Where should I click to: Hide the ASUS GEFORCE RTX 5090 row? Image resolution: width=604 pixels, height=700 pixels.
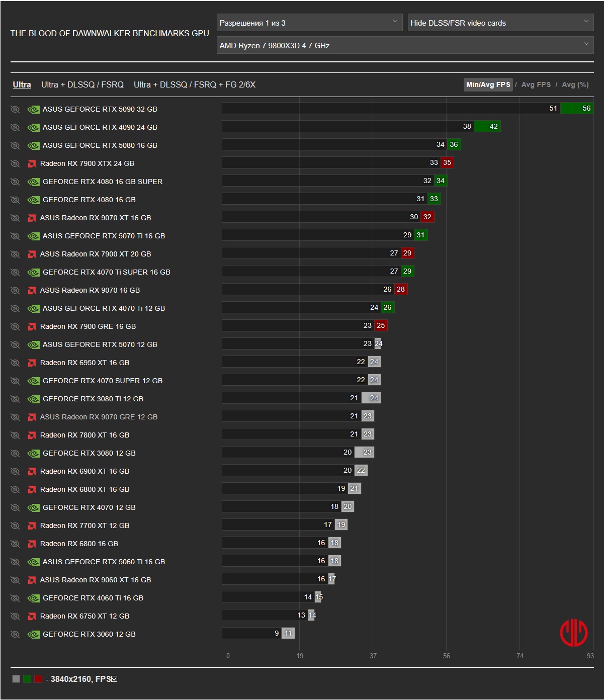(15, 109)
